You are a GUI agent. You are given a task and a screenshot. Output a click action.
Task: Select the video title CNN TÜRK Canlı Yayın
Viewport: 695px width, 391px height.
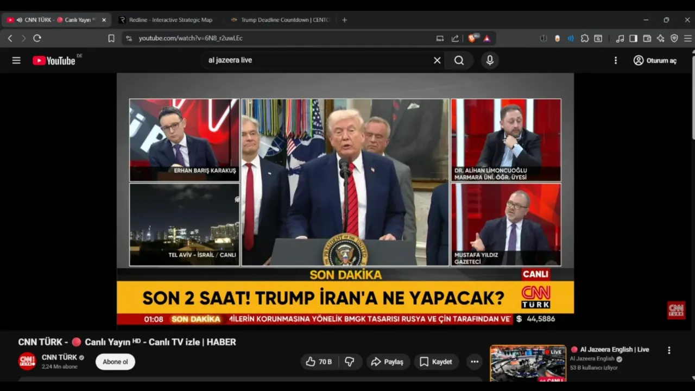[x=127, y=342]
